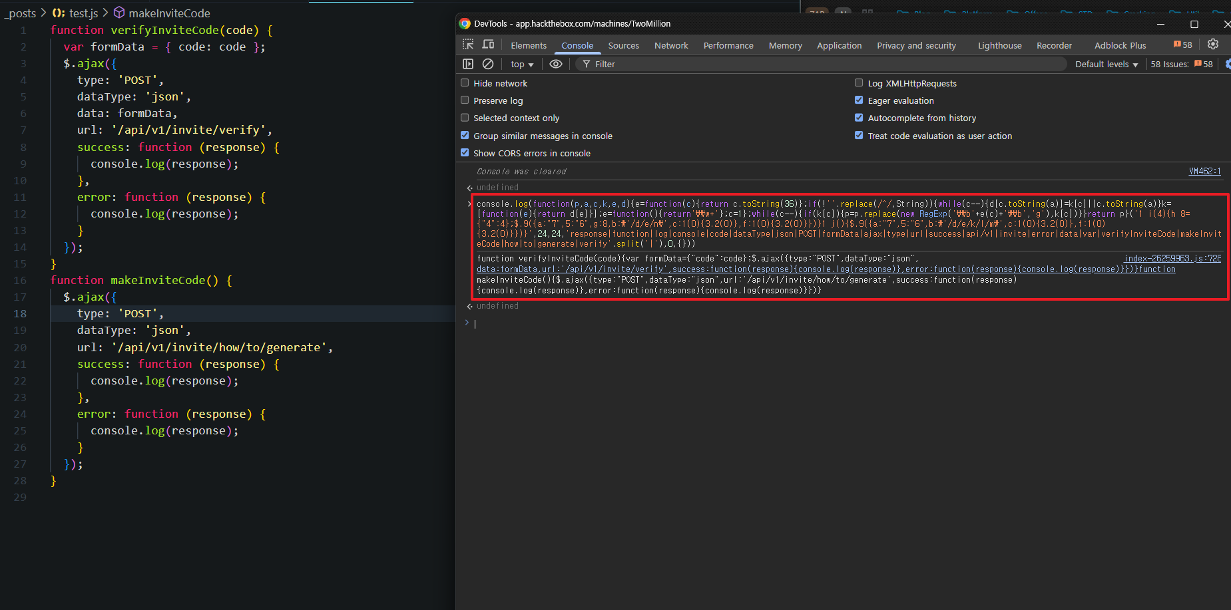Open DevTools settings gear

click(1213, 44)
